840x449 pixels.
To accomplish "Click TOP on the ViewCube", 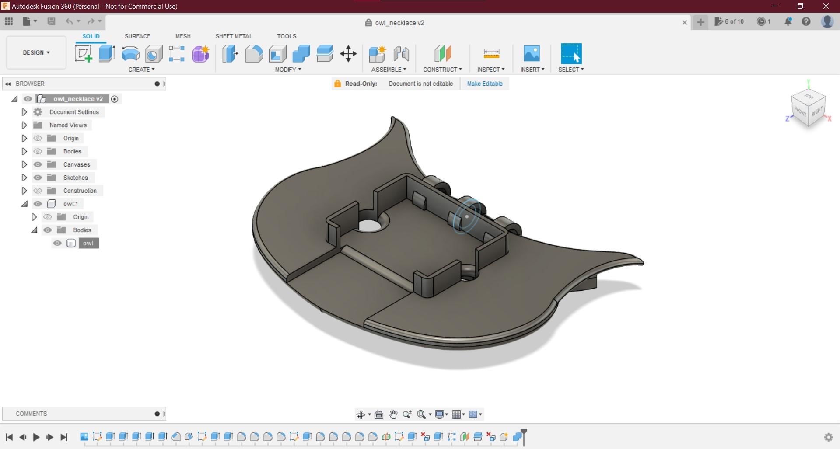I will click(808, 97).
